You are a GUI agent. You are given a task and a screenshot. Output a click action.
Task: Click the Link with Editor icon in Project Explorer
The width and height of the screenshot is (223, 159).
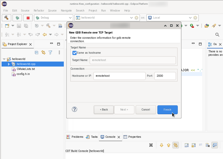pyautogui.click(x=43, y=52)
